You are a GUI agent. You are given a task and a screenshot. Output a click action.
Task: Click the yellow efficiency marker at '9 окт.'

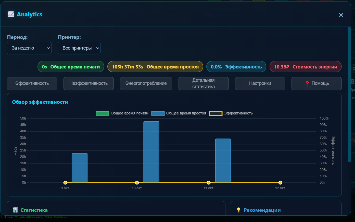tap(65, 182)
